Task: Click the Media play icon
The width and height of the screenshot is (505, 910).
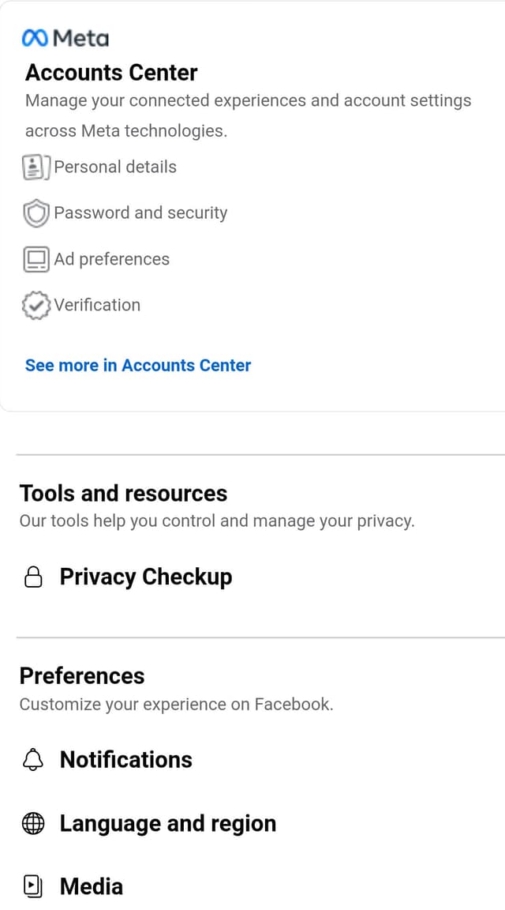Action: click(33, 887)
